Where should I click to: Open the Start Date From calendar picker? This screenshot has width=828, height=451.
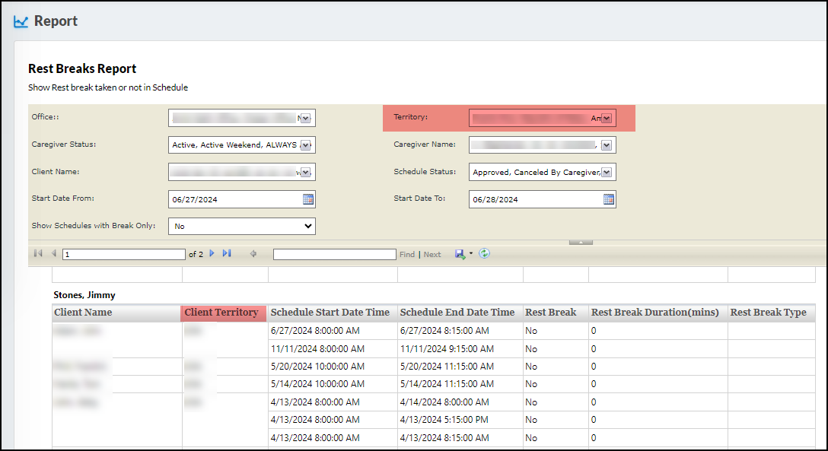[x=308, y=199]
